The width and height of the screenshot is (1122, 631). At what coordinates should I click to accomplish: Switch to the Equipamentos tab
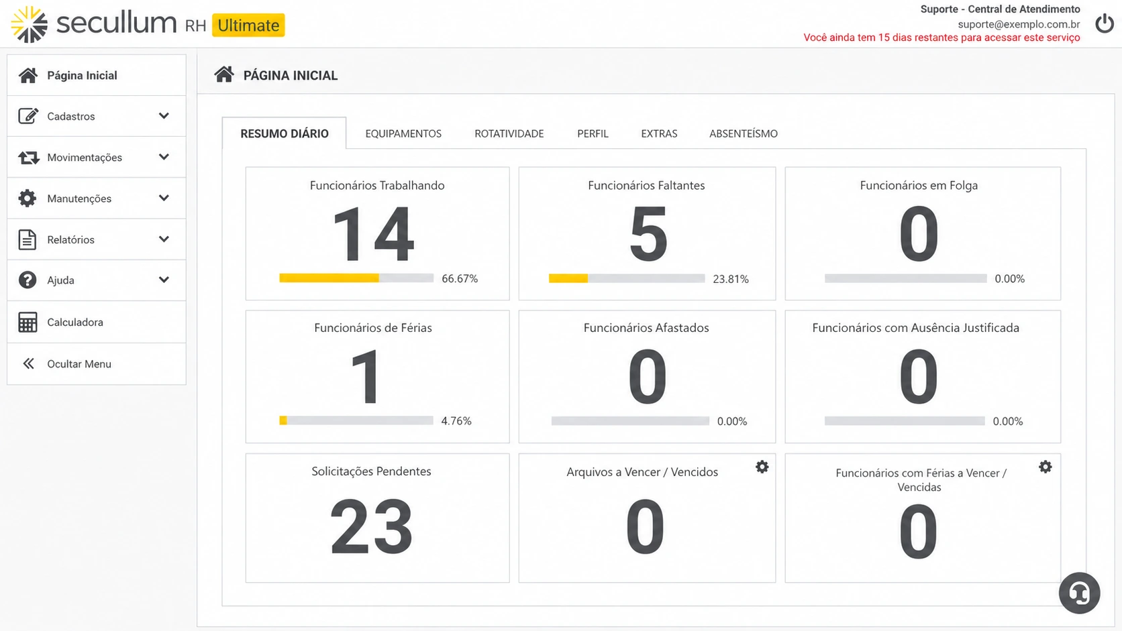pos(403,133)
